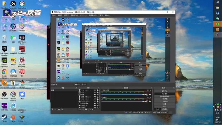Click the 插件中心 button

(x=165, y=91)
